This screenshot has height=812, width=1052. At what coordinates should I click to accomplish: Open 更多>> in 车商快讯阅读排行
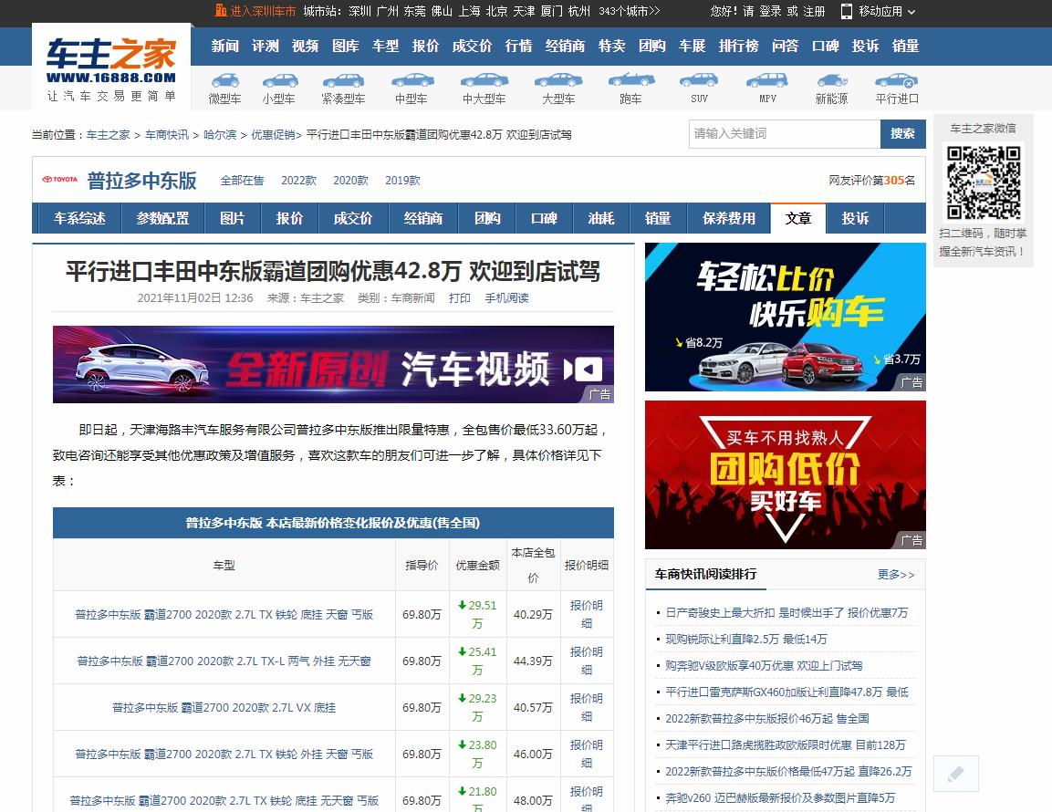tap(896, 575)
